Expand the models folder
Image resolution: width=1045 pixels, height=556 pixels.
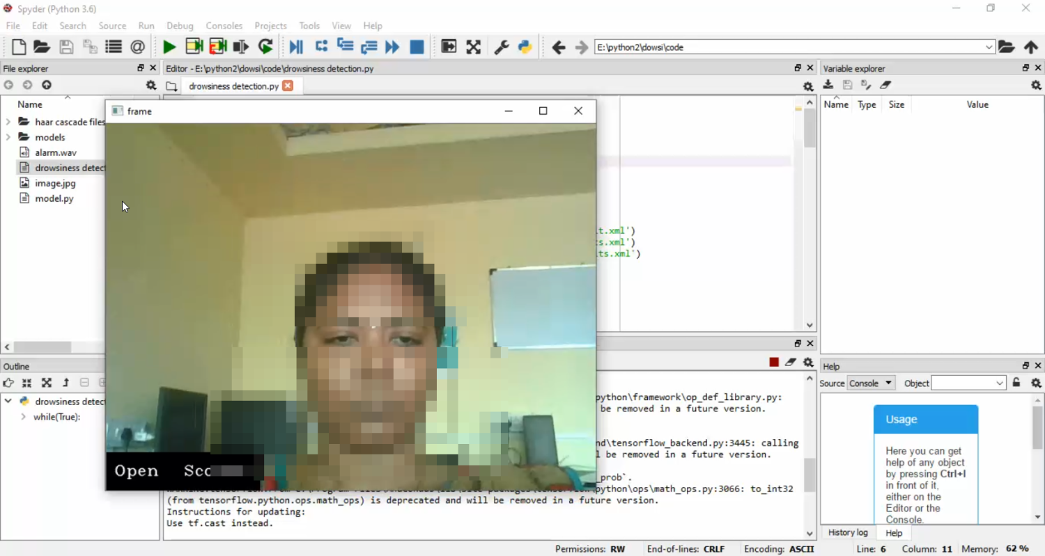(x=8, y=137)
